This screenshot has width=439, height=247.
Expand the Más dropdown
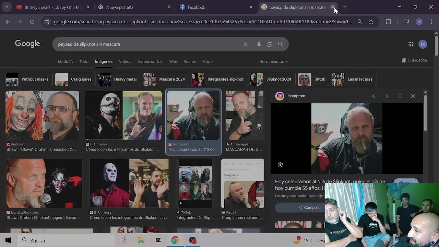click(x=208, y=62)
